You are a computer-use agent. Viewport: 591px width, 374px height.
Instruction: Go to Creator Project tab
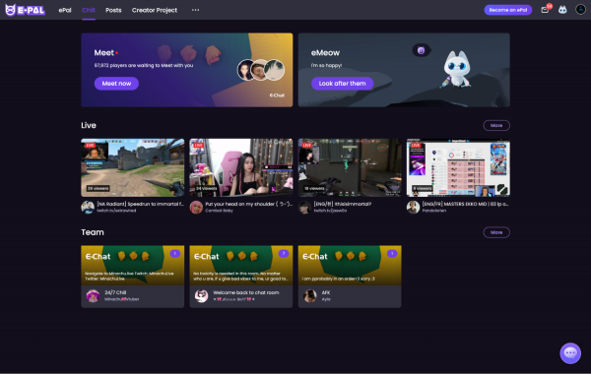coord(155,10)
